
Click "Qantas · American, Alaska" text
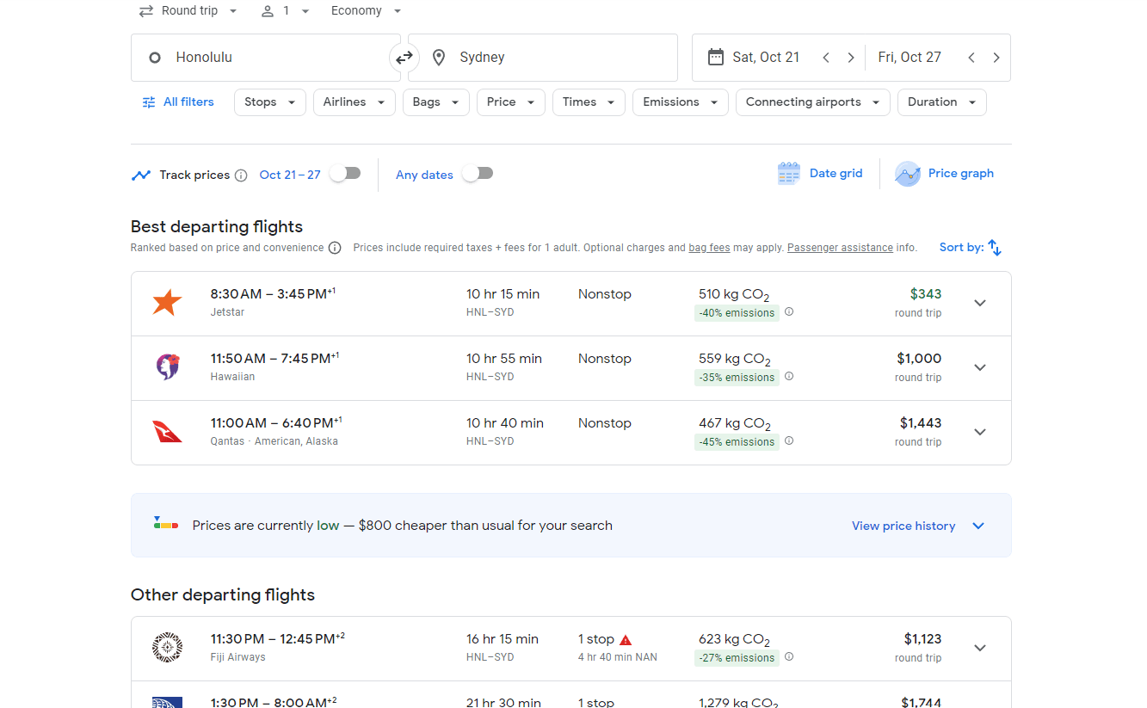click(x=274, y=441)
